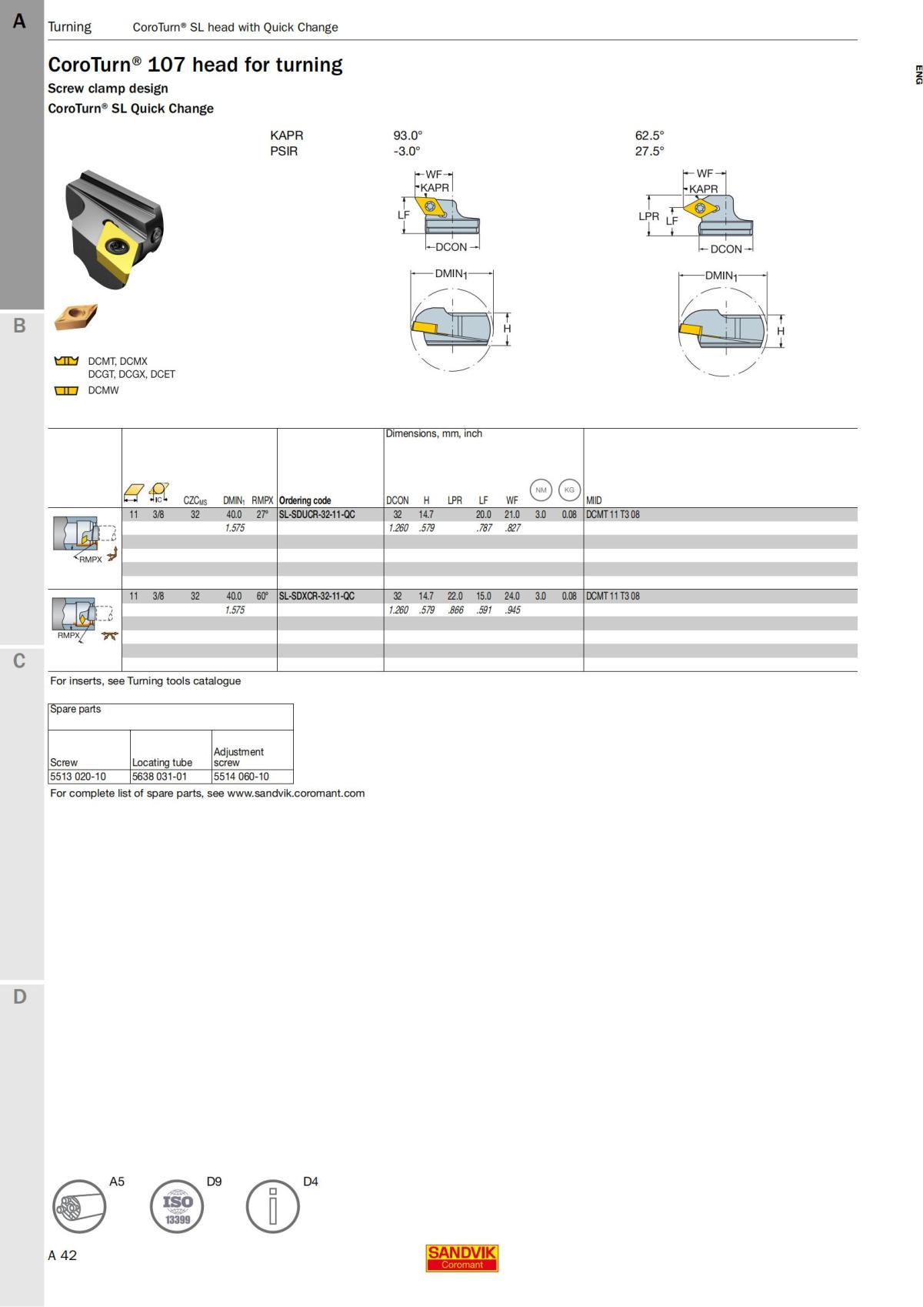
Task: Click locating tube number 5638 031-01
Action: pos(159,776)
